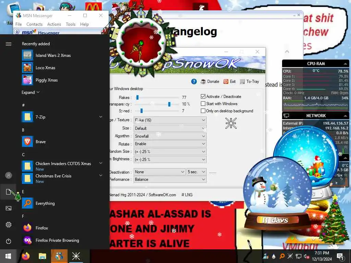This screenshot has width=351, height=263.
Task: Click the Christmas wreath clock gadget
Action: click(x=141, y=42)
